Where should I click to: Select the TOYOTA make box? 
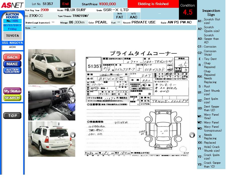click(12, 36)
